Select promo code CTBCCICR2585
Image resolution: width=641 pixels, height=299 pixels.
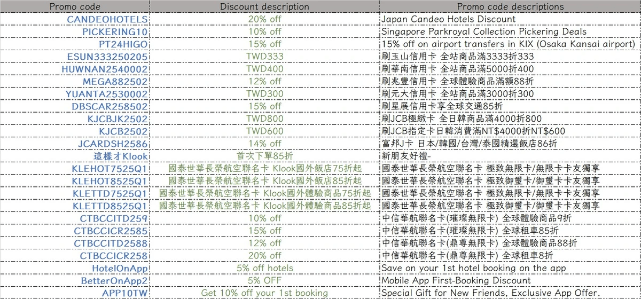point(111,231)
